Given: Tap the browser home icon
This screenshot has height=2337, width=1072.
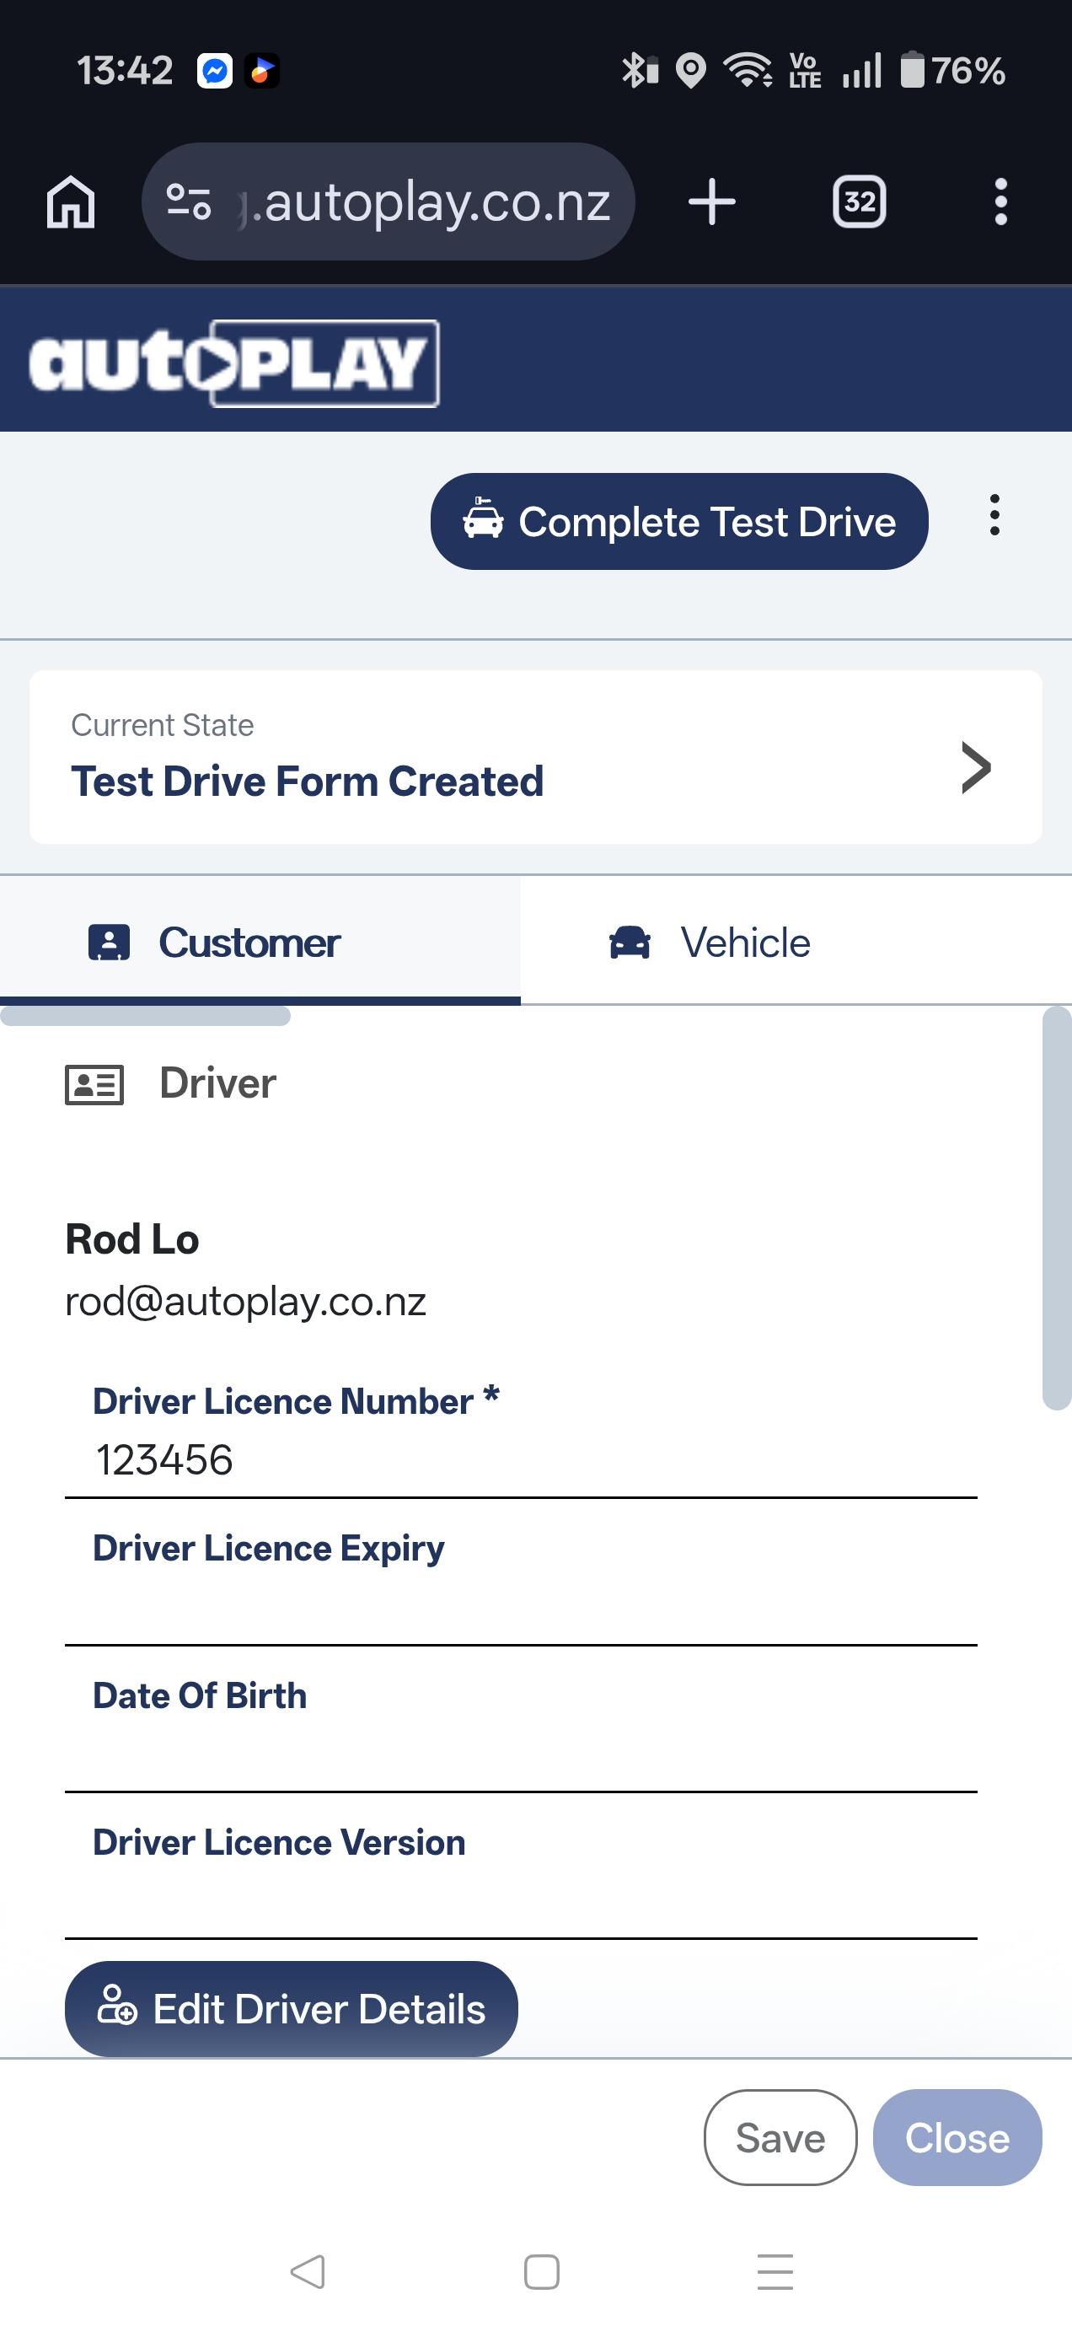Looking at the screenshot, I should click(71, 201).
